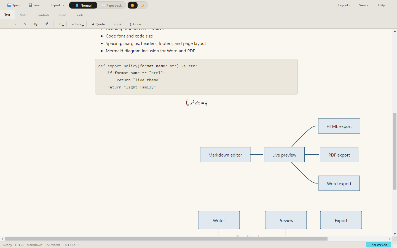Open the Lists dropdown

pyautogui.click(x=78, y=24)
